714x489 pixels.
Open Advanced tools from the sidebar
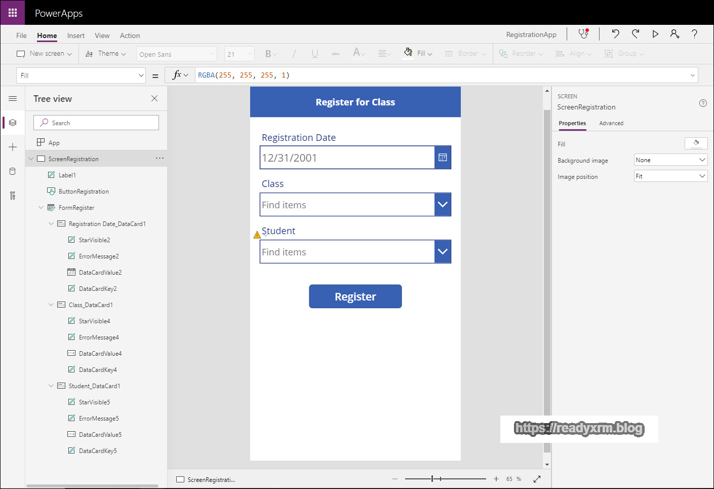click(x=13, y=195)
